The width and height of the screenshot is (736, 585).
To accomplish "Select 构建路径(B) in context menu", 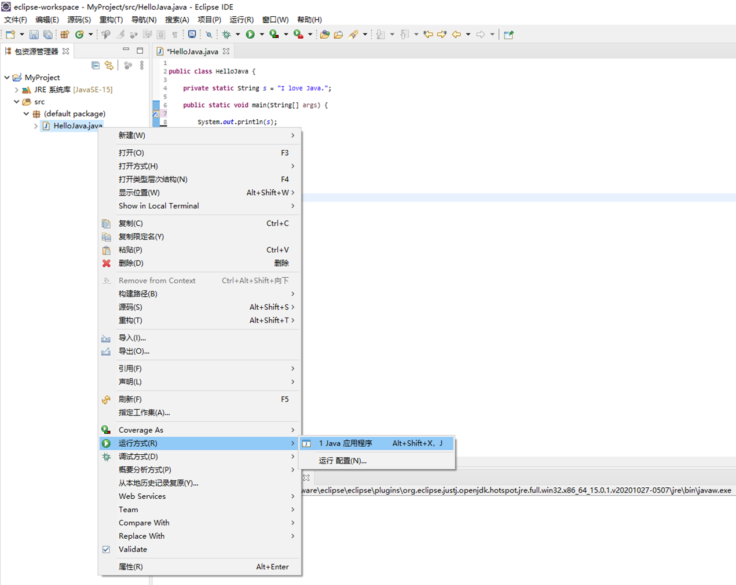I will tap(200, 294).
